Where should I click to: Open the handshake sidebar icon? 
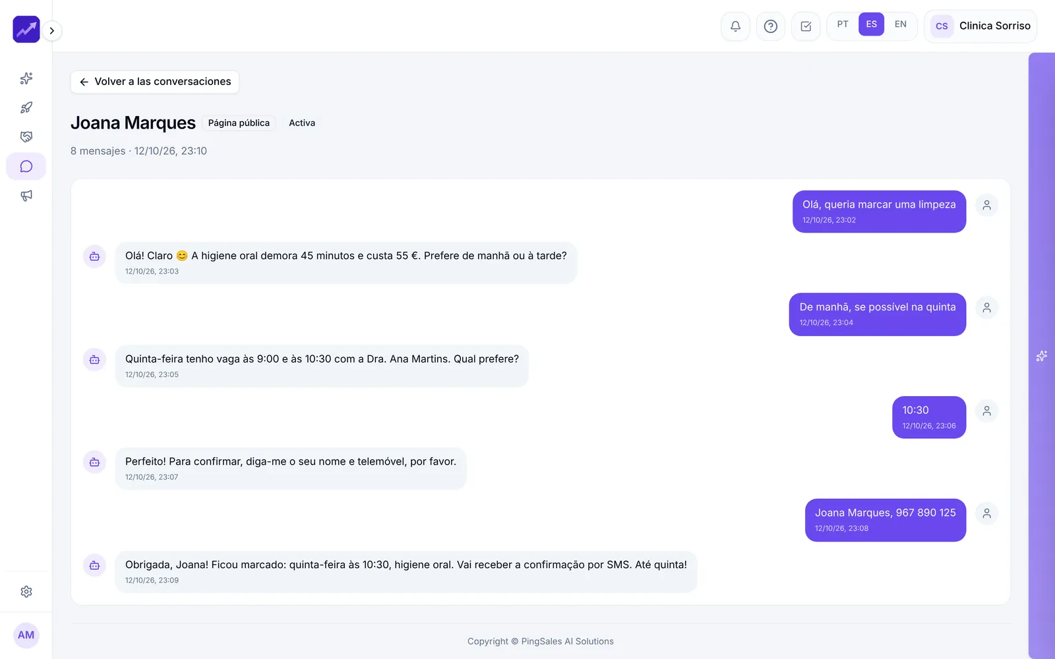coord(26,137)
